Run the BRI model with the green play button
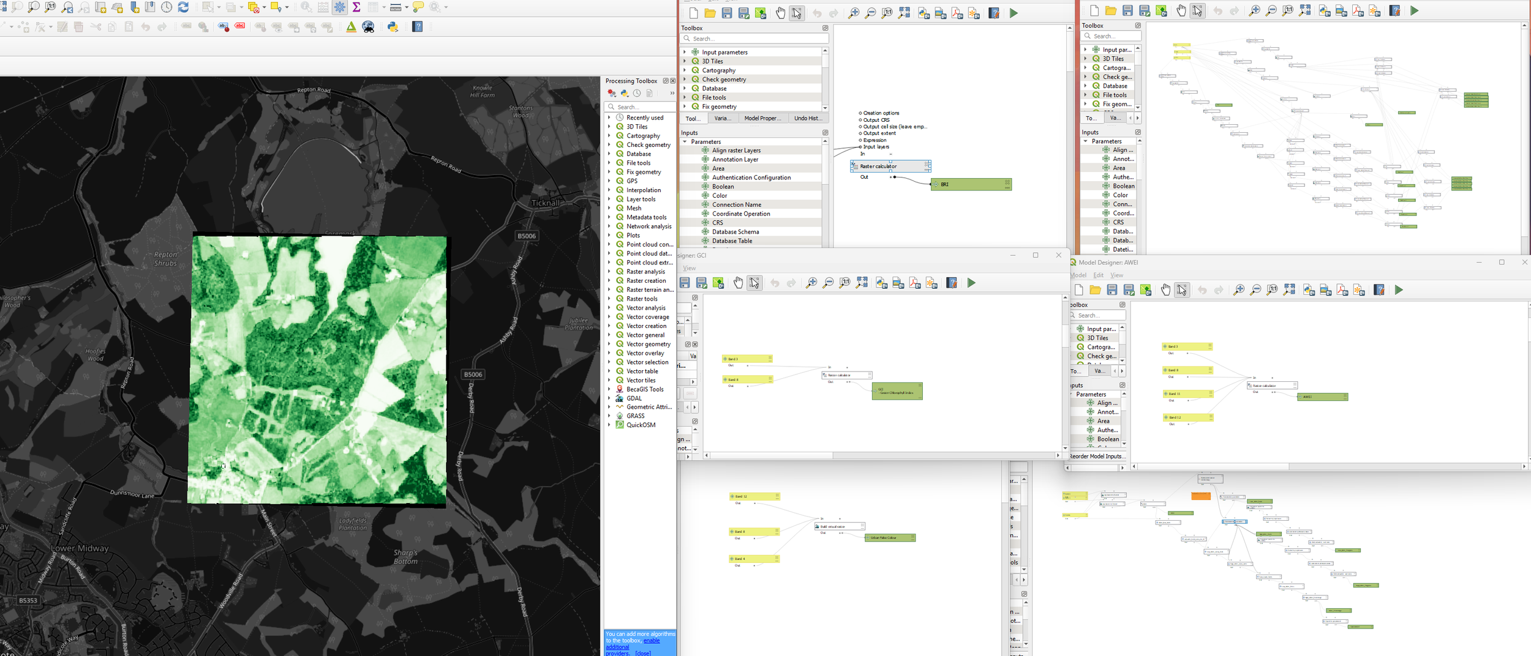Image resolution: width=1531 pixels, height=656 pixels. (x=1013, y=12)
